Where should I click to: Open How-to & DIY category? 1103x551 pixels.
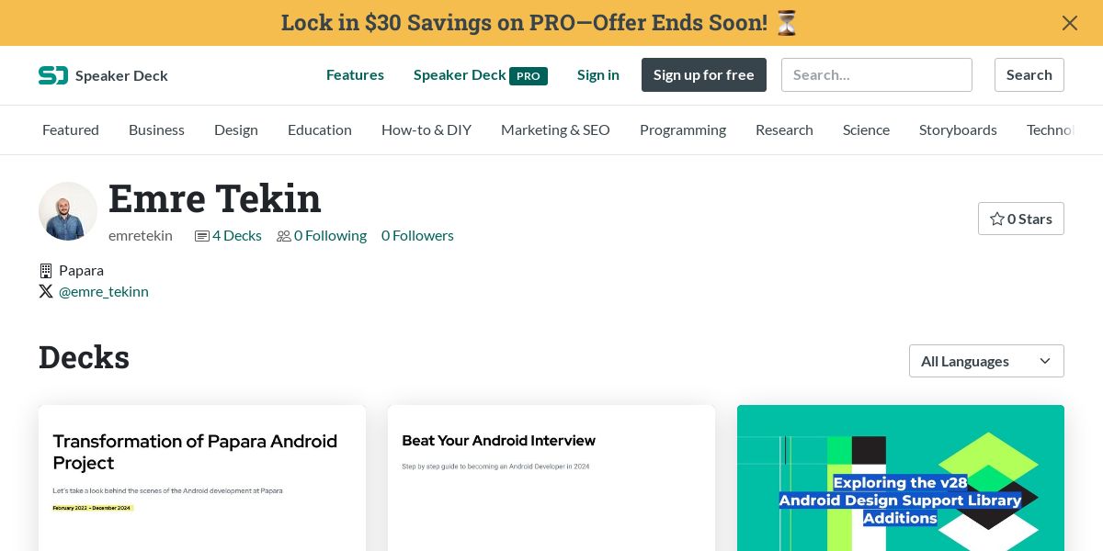(x=426, y=130)
